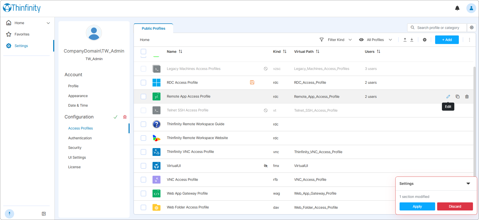This screenshot has width=479, height=220.
Task: Apply the modified settings
Action: coord(417,206)
